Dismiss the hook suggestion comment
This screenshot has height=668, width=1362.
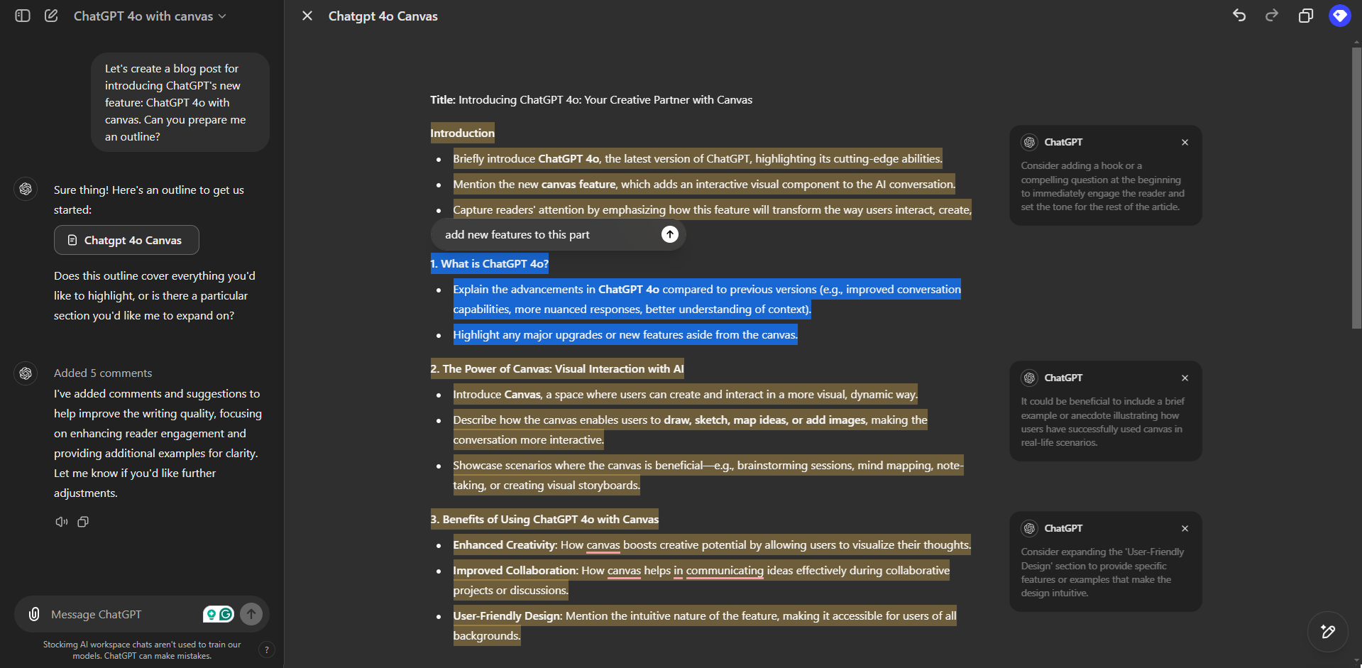pos(1185,142)
